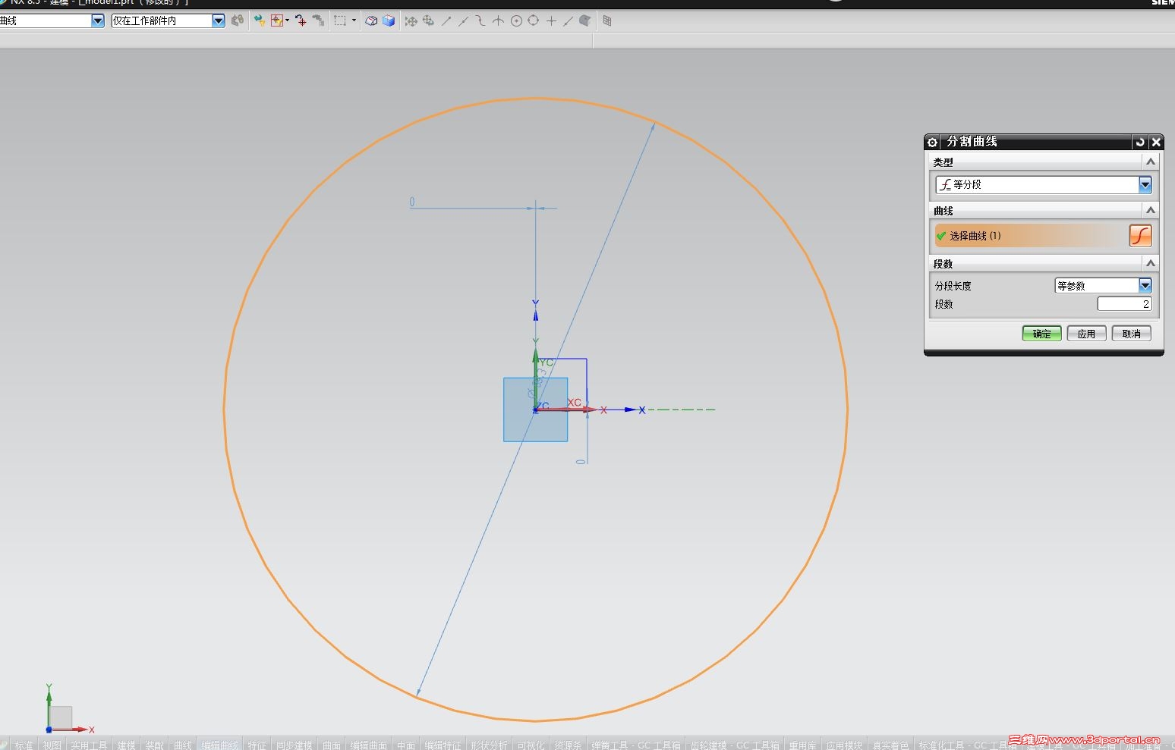1175x750 pixels.
Task: Toggle the end point snap icon
Action: point(446,21)
